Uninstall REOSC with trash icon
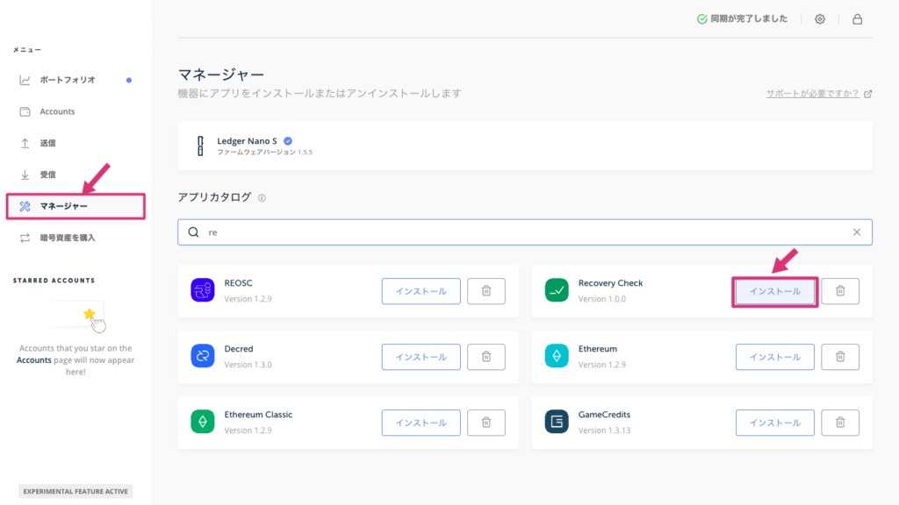 pos(486,291)
